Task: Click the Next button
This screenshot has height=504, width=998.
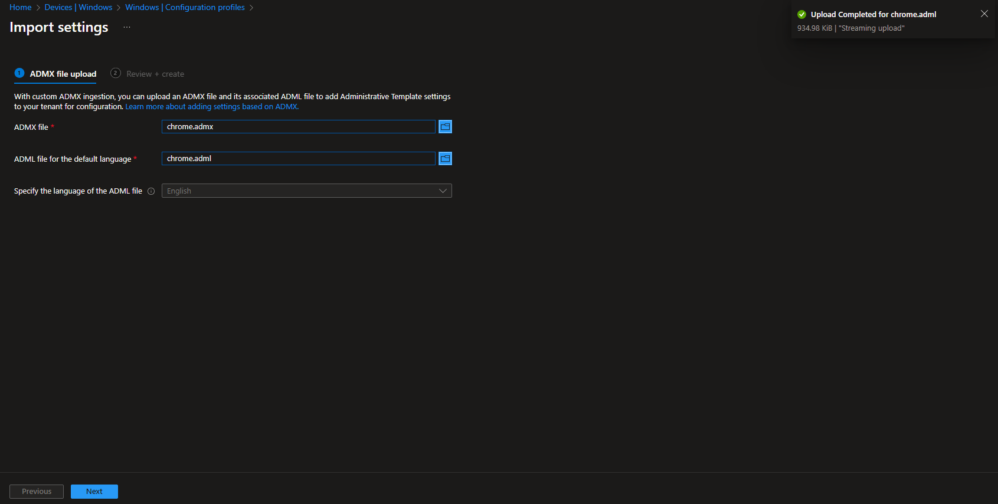Action: click(94, 492)
